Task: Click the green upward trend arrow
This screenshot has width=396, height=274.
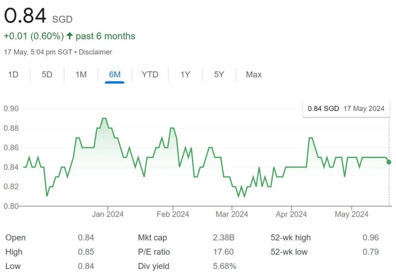Action: [x=69, y=36]
